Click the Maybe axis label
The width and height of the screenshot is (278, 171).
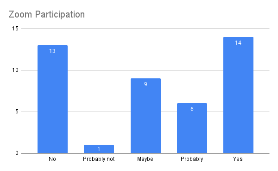tap(145, 159)
